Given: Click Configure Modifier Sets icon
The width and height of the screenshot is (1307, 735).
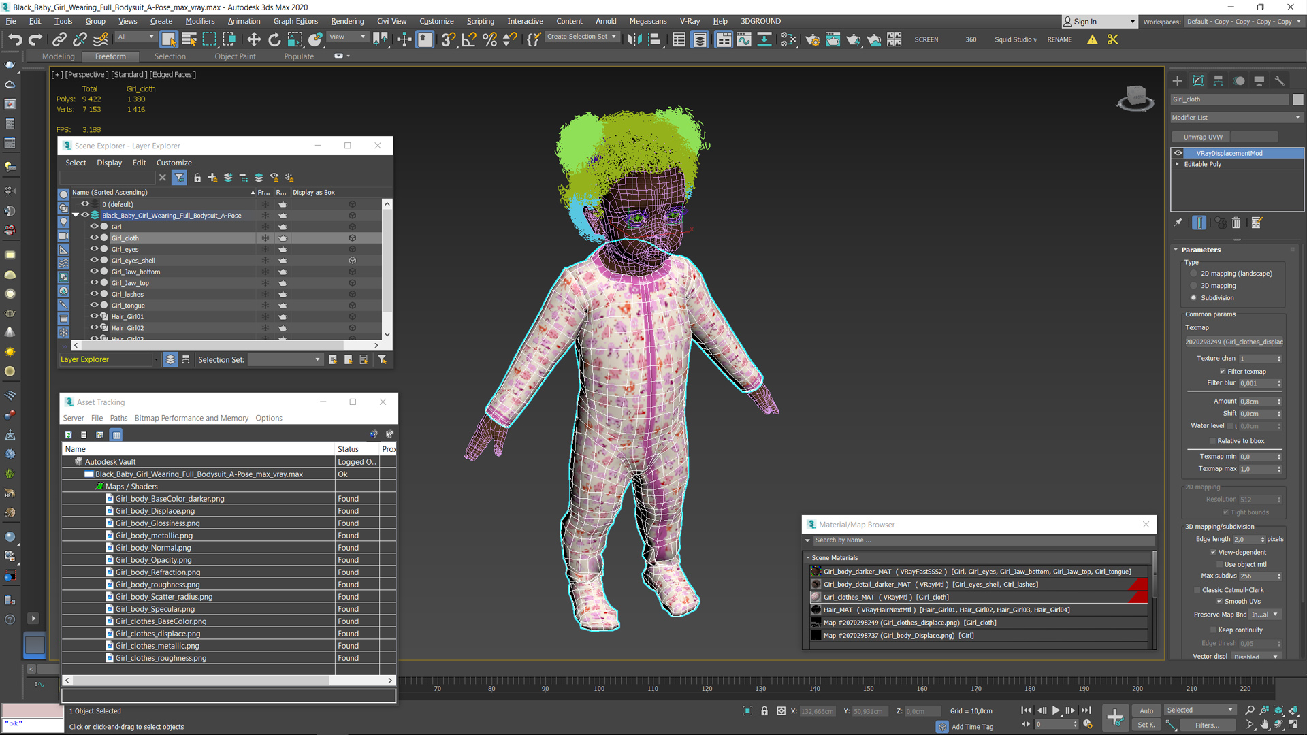Looking at the screenshot, I should [1257, 223].
